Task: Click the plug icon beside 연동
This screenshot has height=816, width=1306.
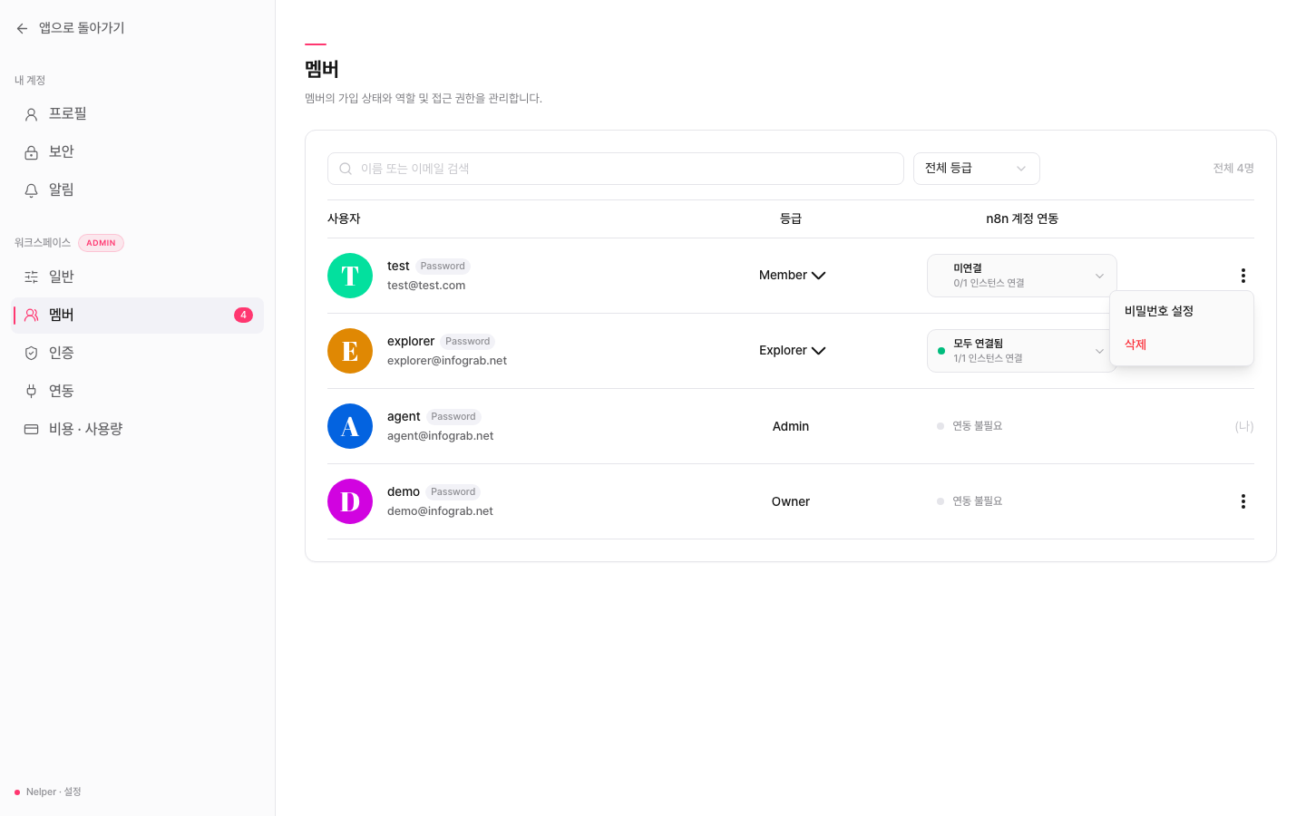Action: click(x=31, y=392)
